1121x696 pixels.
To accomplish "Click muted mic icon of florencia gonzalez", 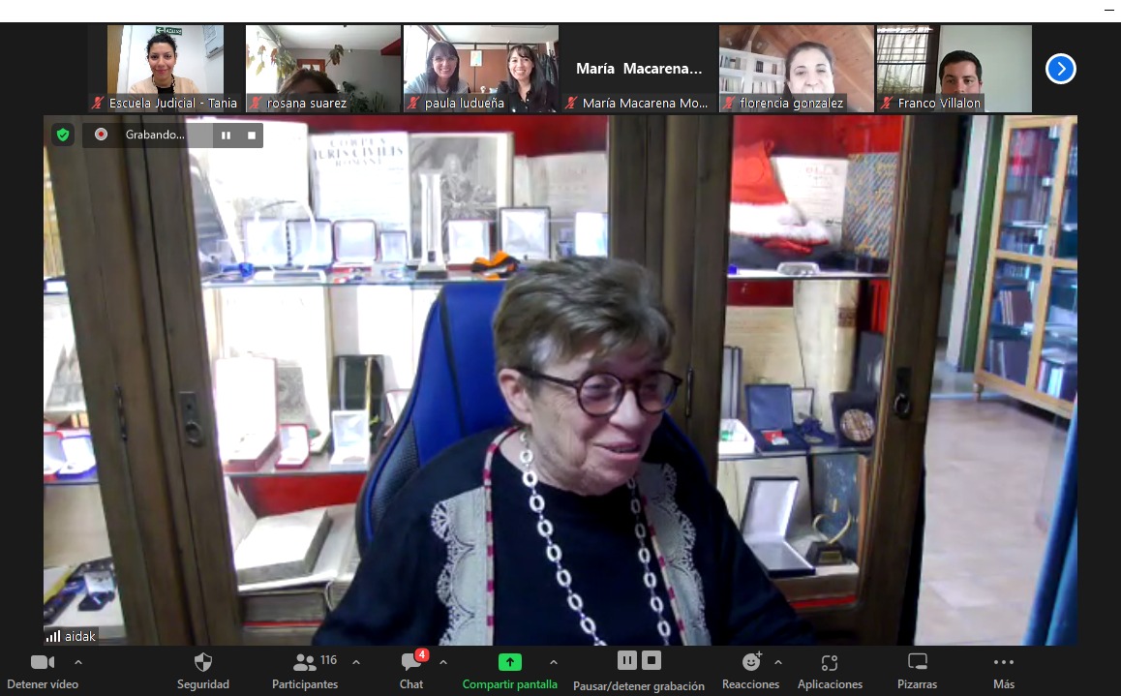I will (x=729, y=103).
